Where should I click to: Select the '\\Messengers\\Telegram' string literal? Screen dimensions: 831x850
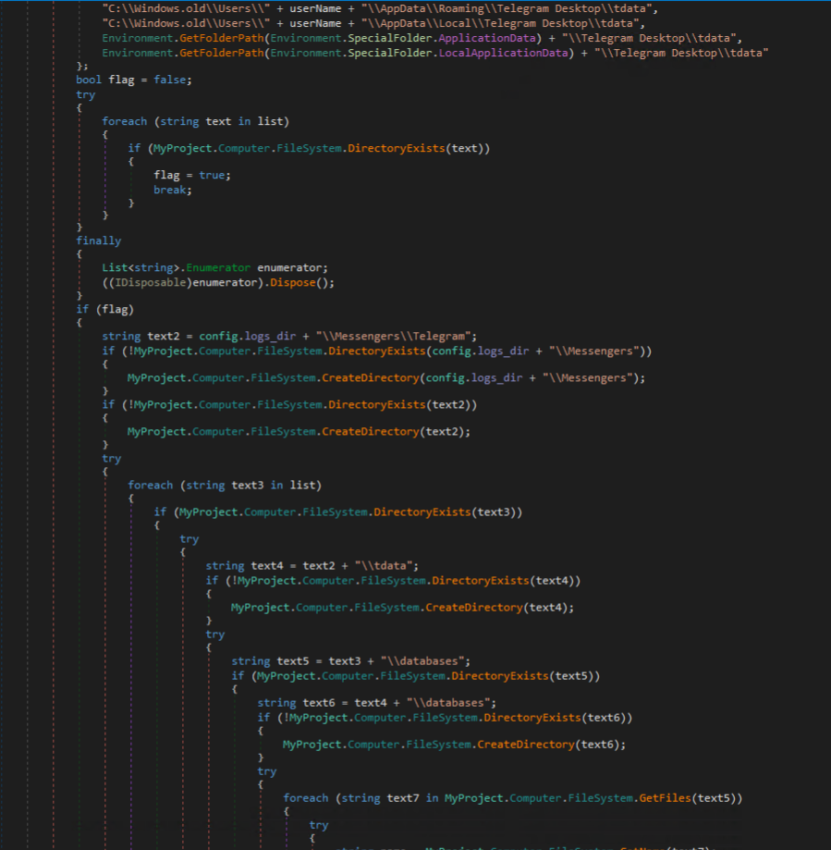[393, 336]
